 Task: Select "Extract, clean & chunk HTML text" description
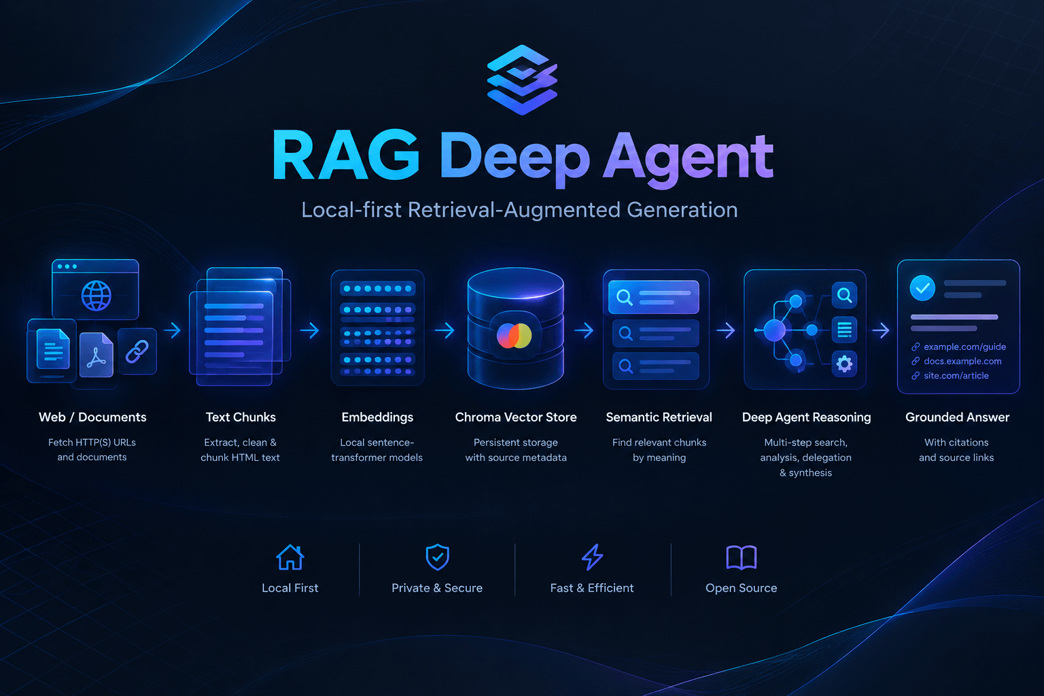(x=241, y=450)
